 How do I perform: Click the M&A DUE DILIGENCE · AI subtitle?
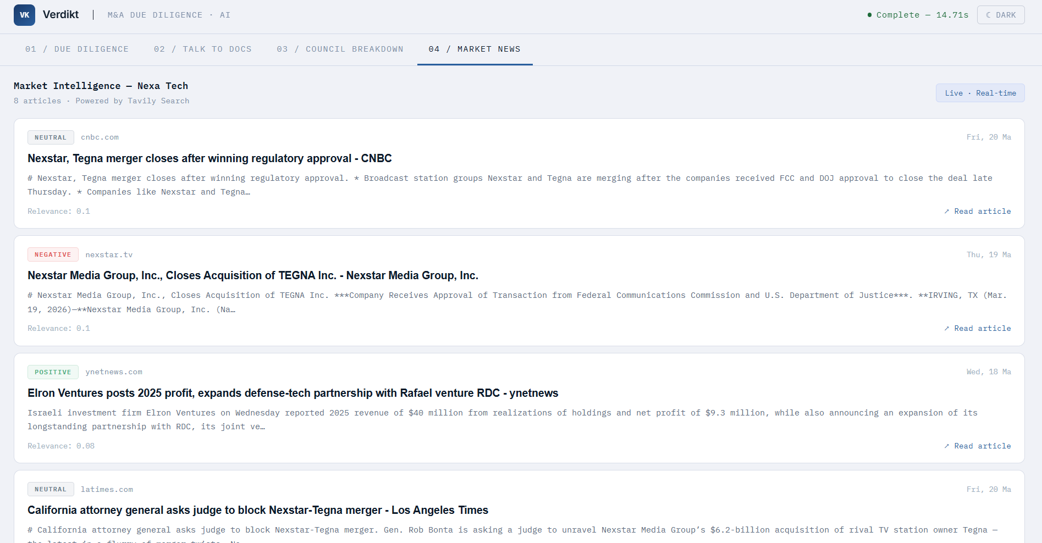point(169,15)
